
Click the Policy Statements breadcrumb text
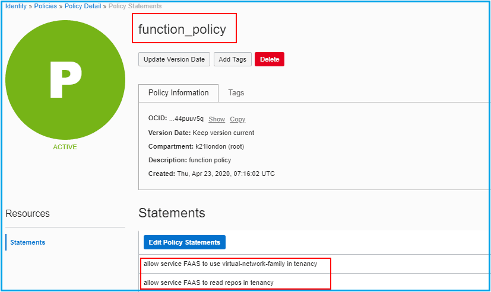(x=135, y=7)
